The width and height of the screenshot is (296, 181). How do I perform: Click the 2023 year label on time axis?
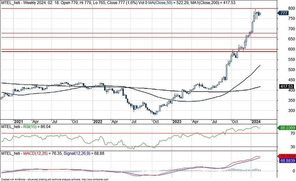point(177,122)
